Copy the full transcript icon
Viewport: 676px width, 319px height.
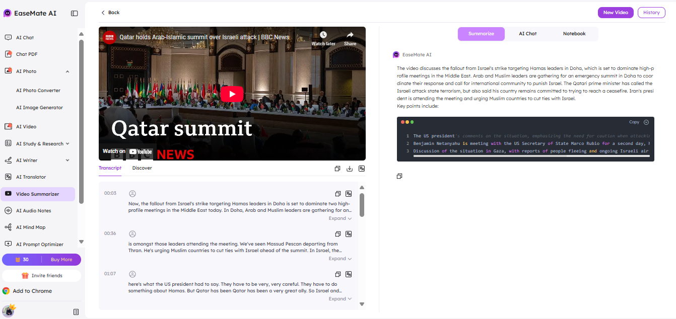click(x=337, y=169)
